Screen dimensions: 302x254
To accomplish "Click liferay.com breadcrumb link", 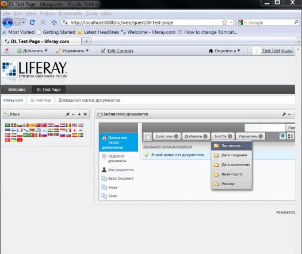I will 13,100.
